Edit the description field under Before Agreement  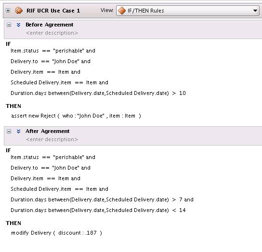pos(52,33)
